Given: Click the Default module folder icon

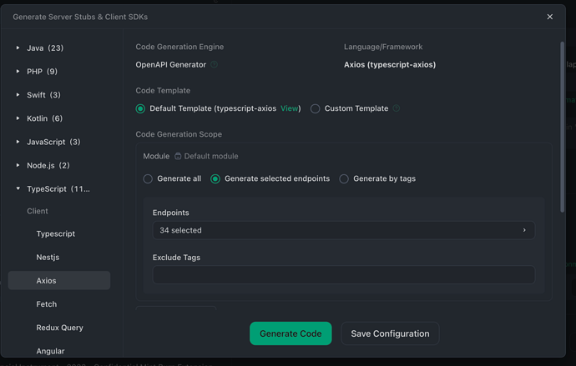Looking at the screenshot, I should point(178,157).
